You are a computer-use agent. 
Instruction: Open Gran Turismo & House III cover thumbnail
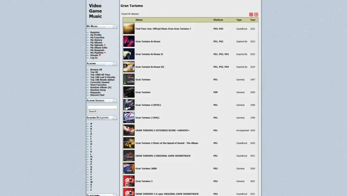[129, 67]
